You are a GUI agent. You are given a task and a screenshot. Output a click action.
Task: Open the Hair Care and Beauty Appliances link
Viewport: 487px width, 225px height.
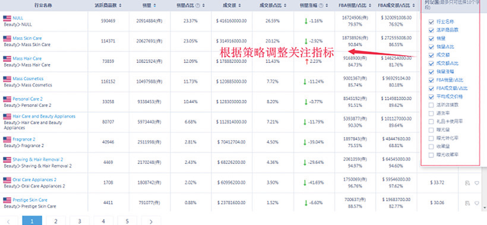[44, 116]
